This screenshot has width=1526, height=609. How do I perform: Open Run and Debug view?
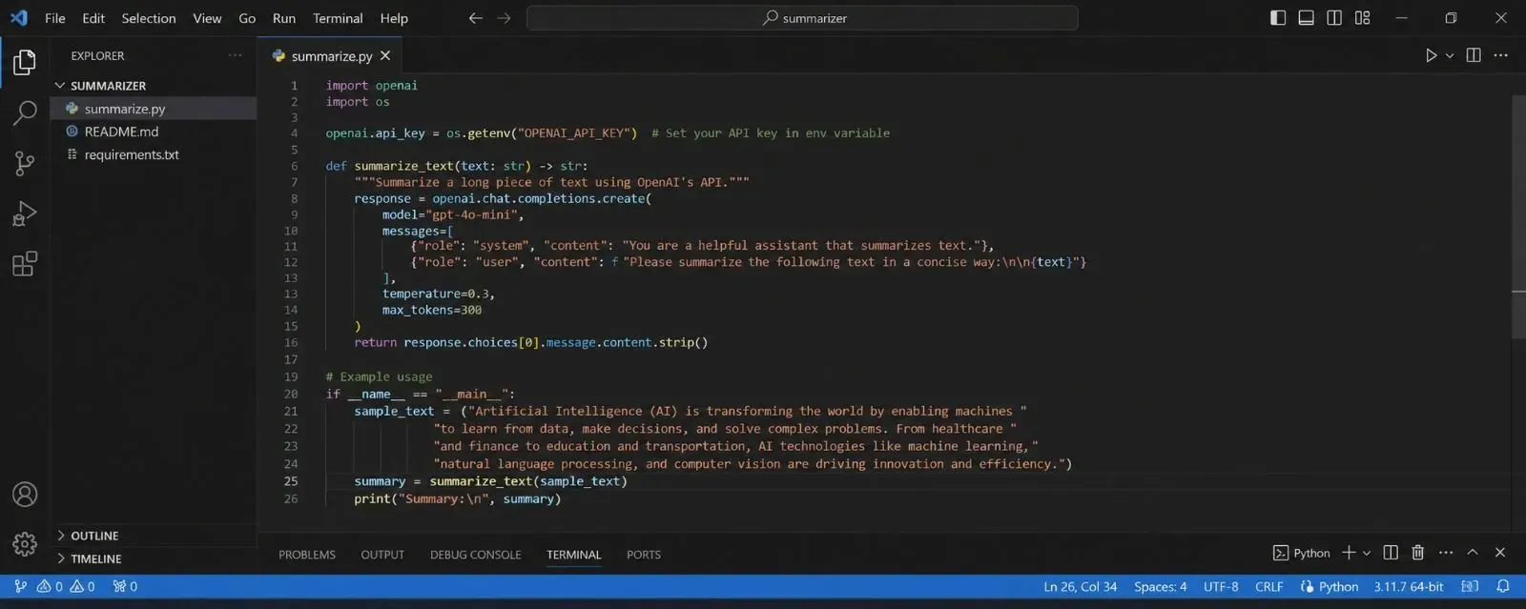tap(25, 213)
